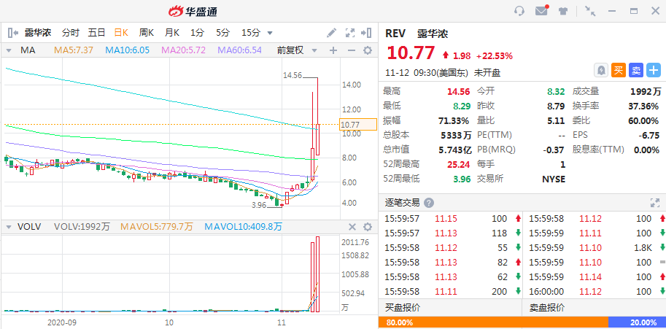
Task: Click the MAVOL5:779.7万 label
Action: click(x=157, y=227)
